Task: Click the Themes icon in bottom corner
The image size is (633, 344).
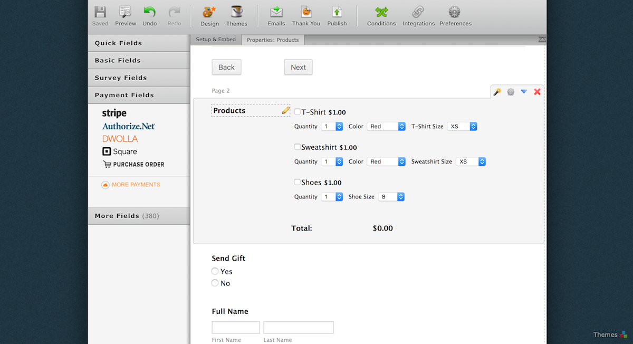Action: point(624,335)
